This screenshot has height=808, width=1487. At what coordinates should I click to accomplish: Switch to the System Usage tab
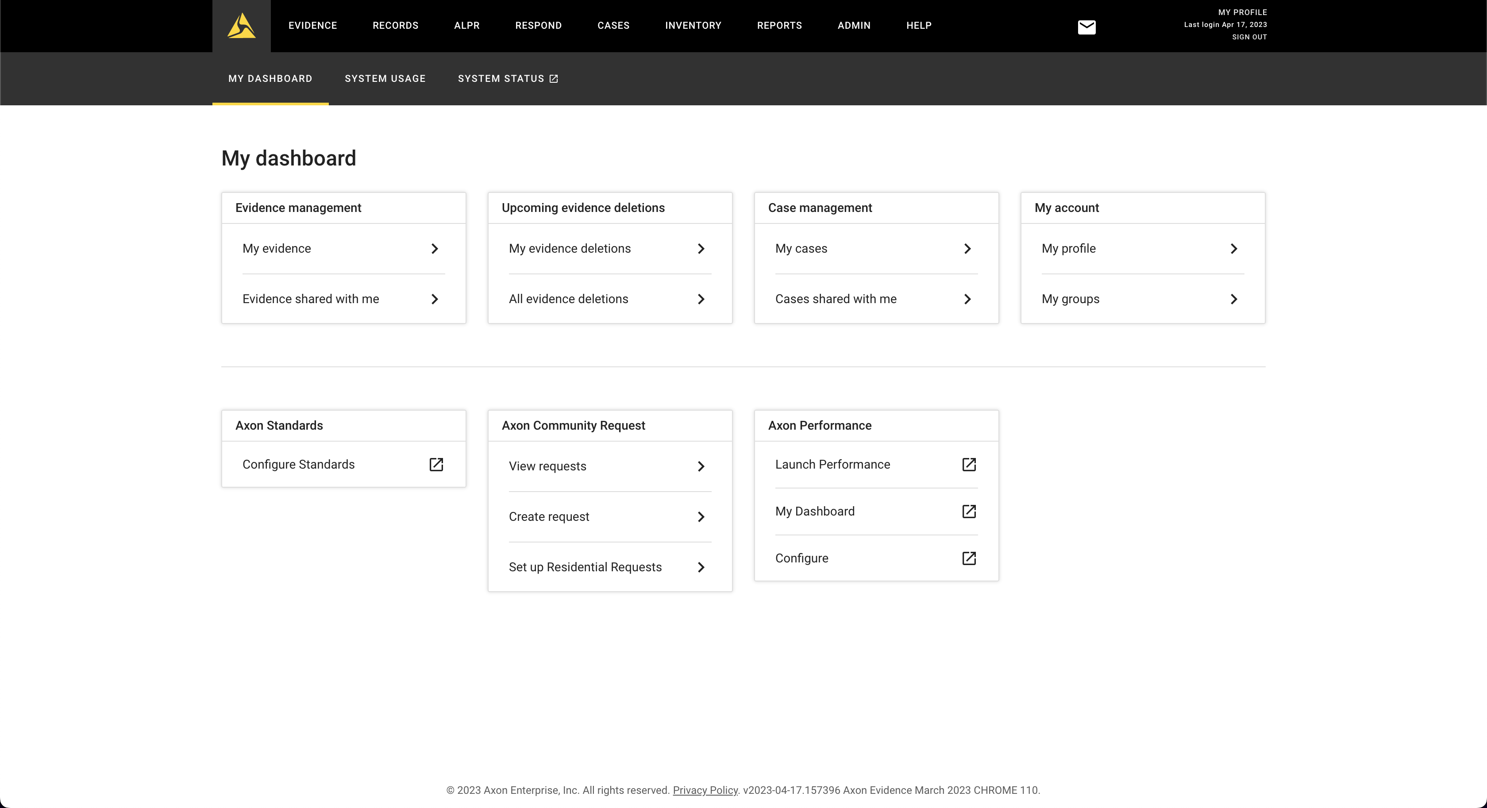click(385, 78)
